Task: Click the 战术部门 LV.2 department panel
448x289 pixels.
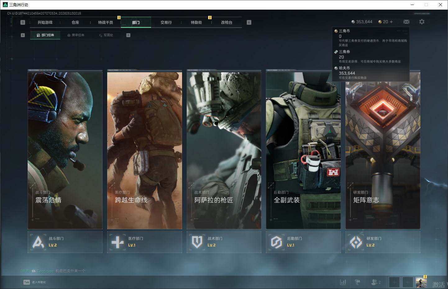Action: [224, 242]
